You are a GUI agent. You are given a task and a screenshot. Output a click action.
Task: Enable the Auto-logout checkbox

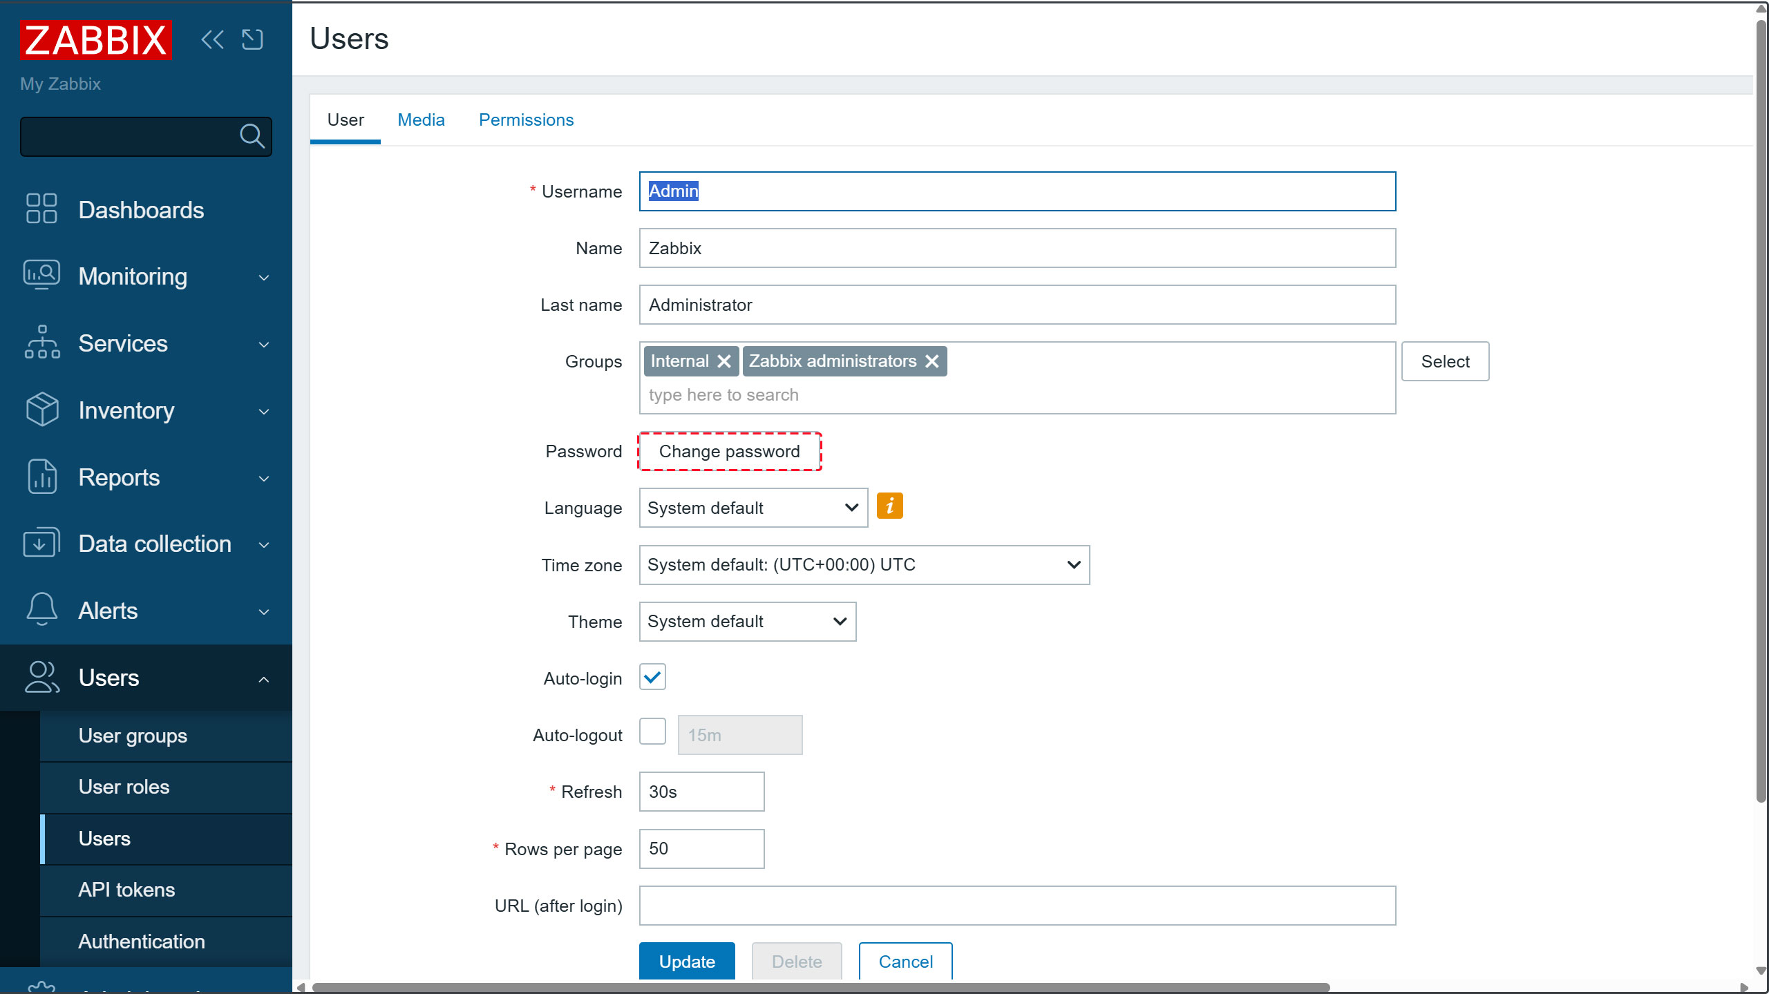652,732
